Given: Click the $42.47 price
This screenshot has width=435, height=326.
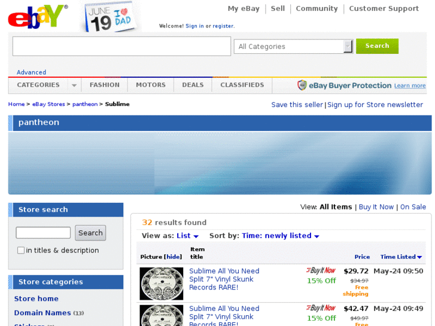Looking at the screenshot, I should pos(356,309).
